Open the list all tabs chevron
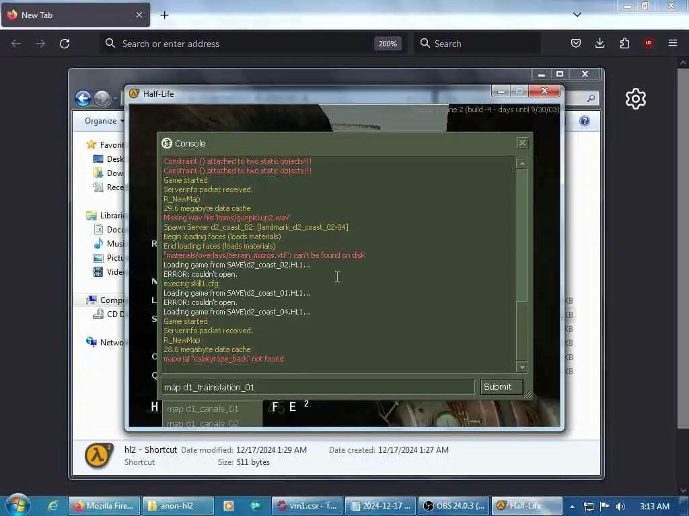 click(577, 15)
